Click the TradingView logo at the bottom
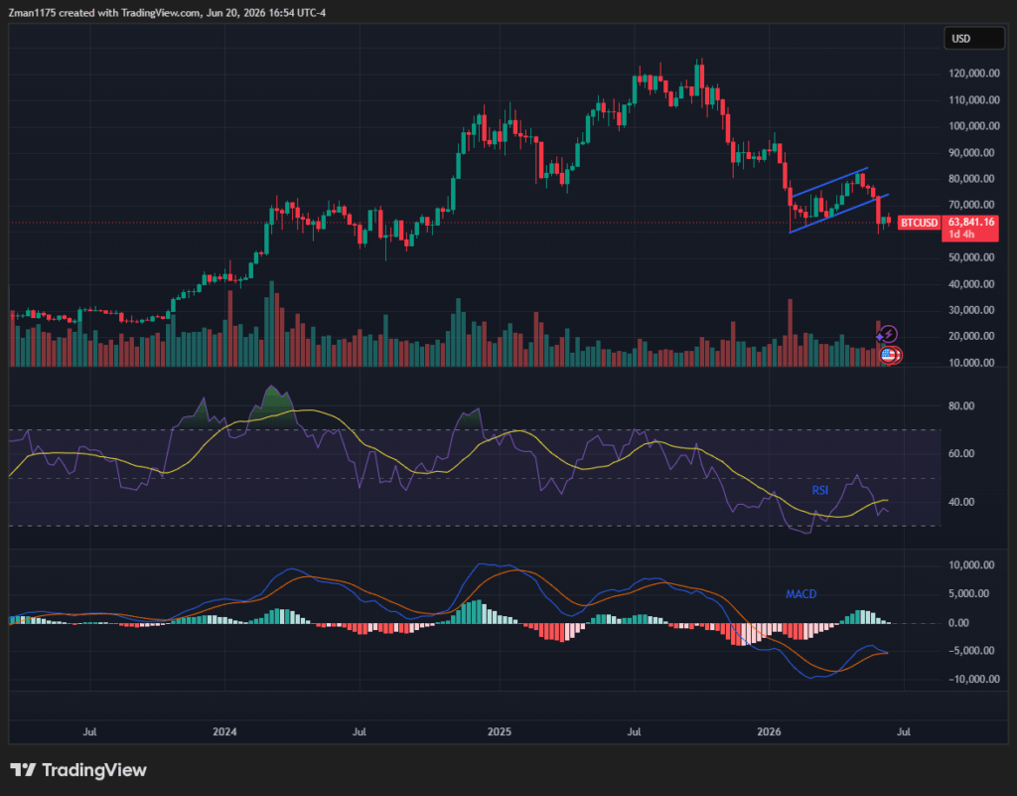This screenshot has height=796, width=1017. tap(78, 770)
